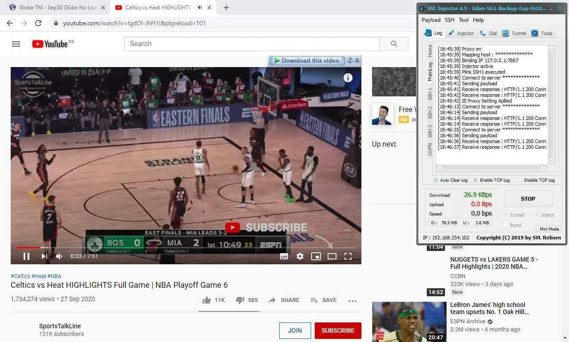Switch to theater mode icon

[332, 256]
